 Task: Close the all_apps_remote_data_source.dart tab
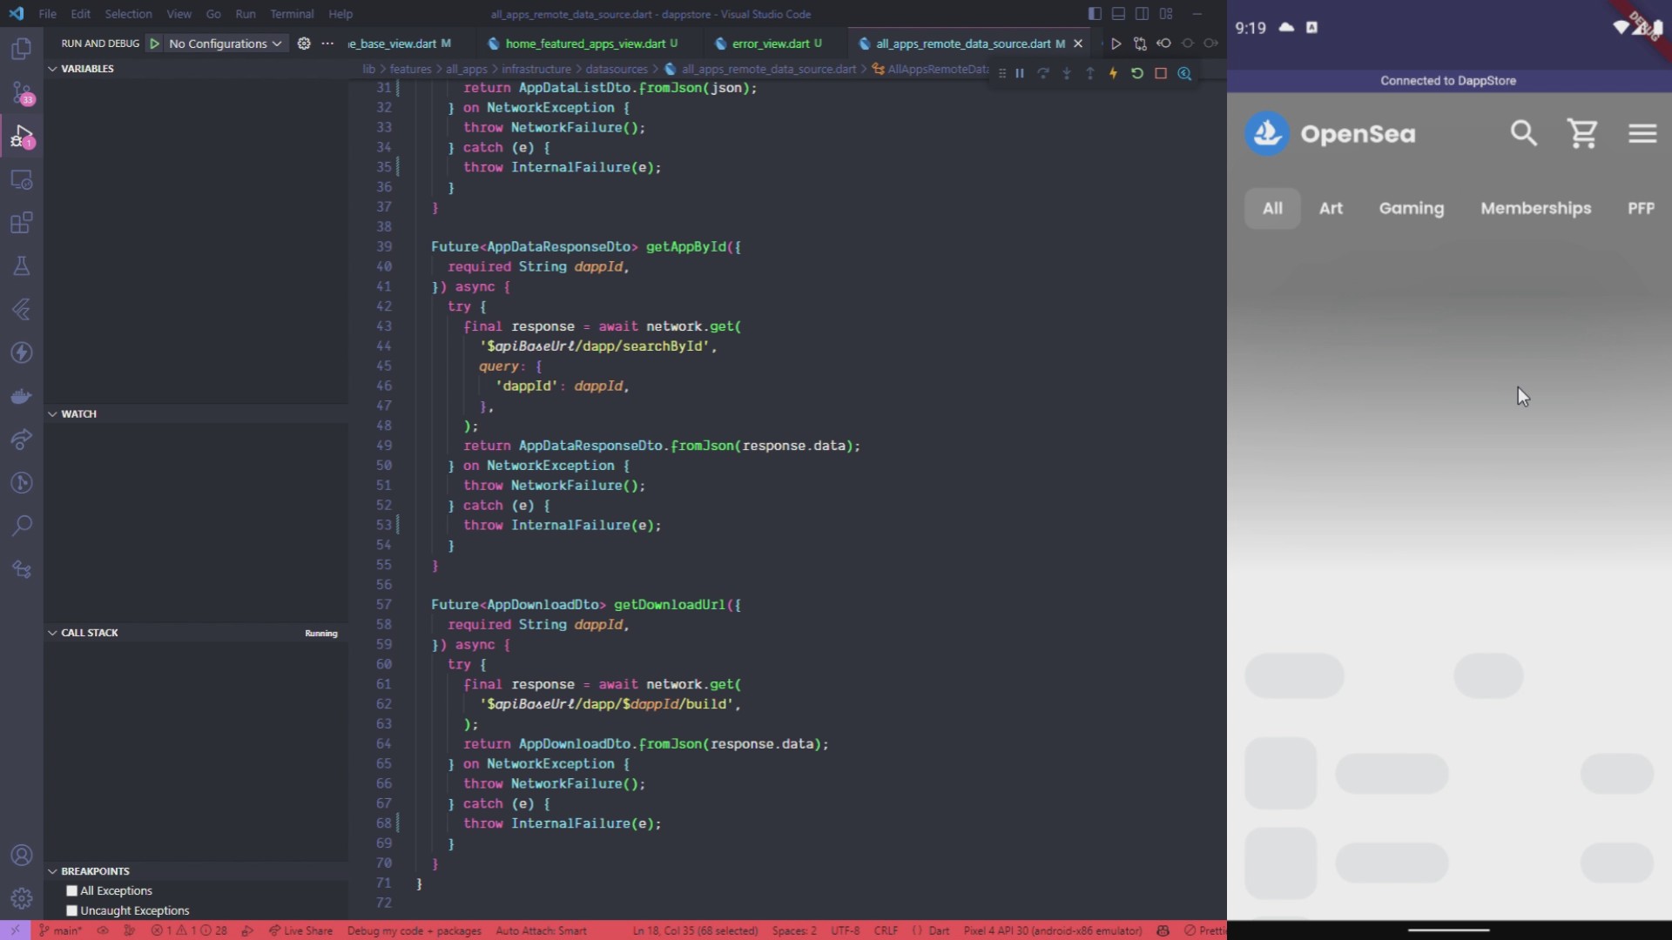pyautogui.click(x=1078, y=44)
